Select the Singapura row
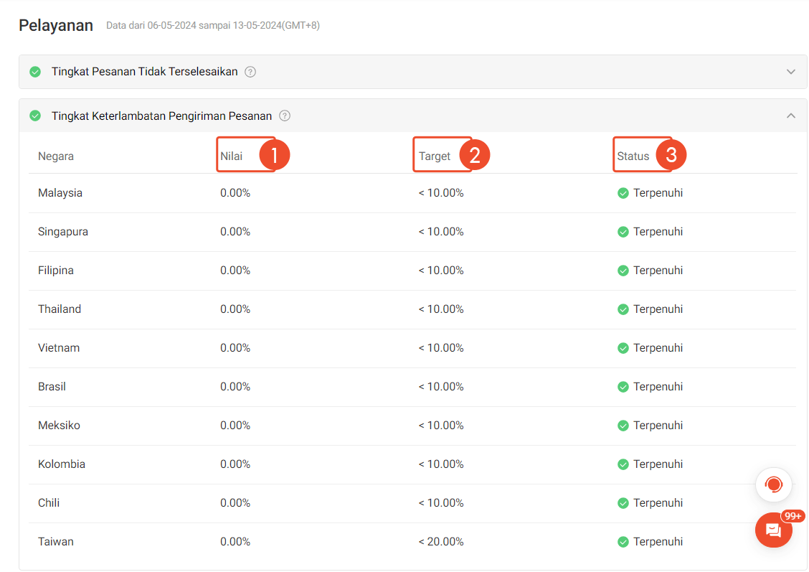809x572 pixels. click(412, 232)
